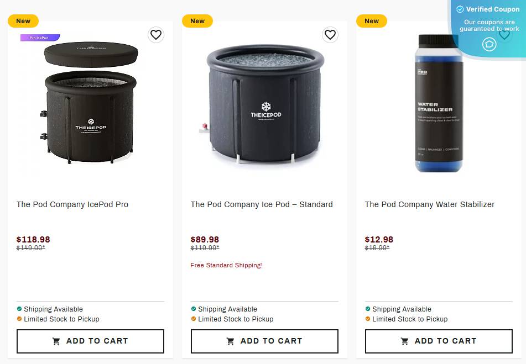Click the verified checkmark badge on the coupon popup
This screenshot has width=526, height=364.
coord(460,9)
